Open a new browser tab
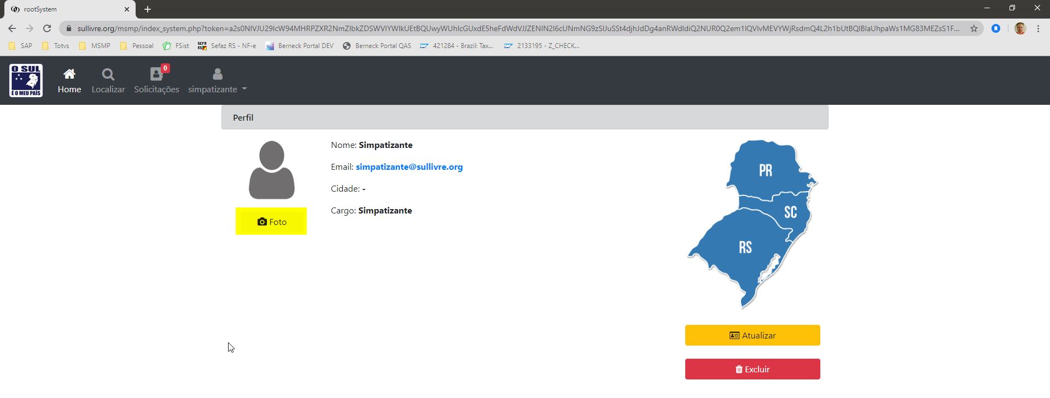Viewport: 1050px width, 398px height. [148, 9]
